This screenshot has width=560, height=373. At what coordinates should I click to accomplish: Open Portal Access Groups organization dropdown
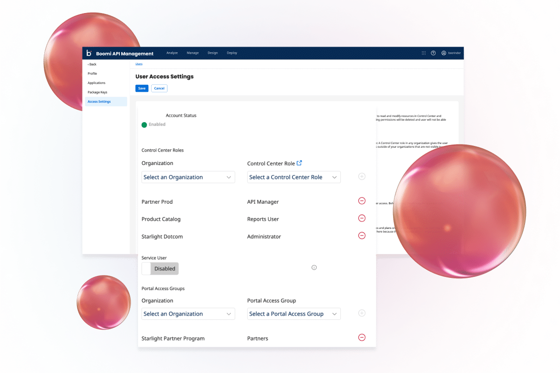(x=188, y=314)
